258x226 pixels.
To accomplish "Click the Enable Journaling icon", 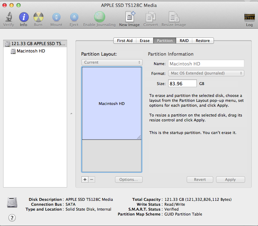I will [100, 17].
